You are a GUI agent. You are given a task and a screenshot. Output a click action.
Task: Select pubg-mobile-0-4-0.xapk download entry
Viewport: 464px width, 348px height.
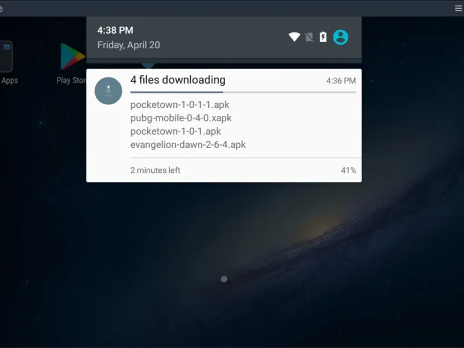181,118
